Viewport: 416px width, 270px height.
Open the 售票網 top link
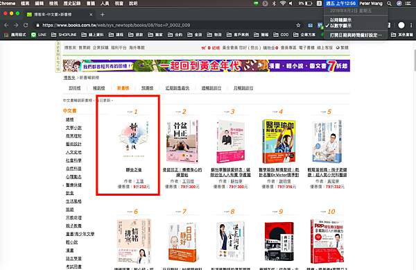(85, 48)
